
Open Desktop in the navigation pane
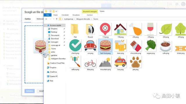pos(54,32)
